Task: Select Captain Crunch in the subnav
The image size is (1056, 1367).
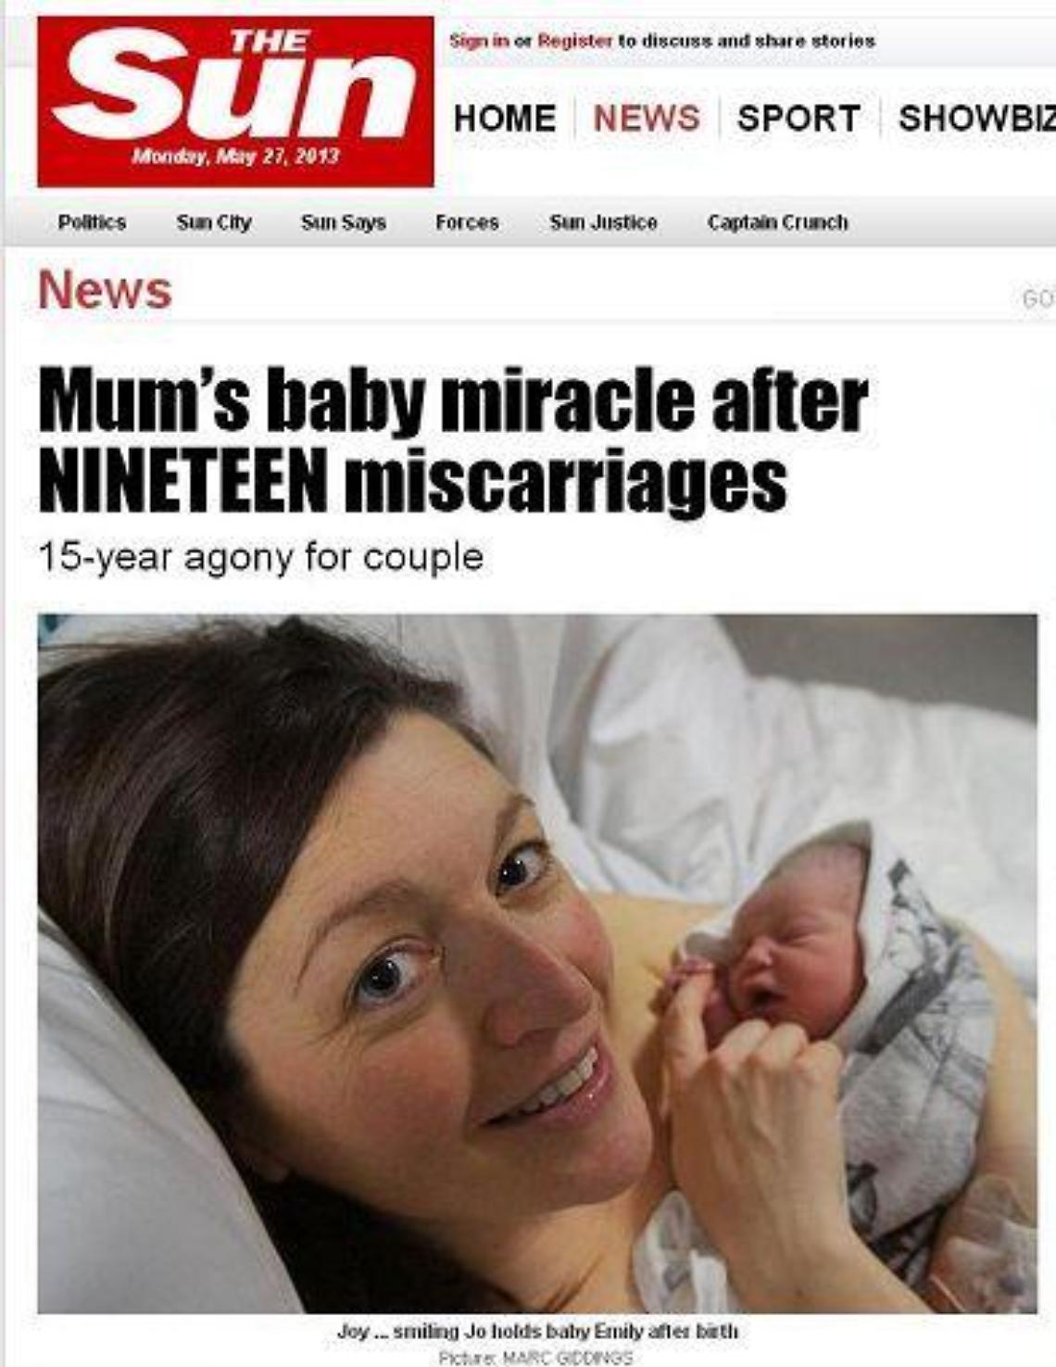Action: coord(777,222)
